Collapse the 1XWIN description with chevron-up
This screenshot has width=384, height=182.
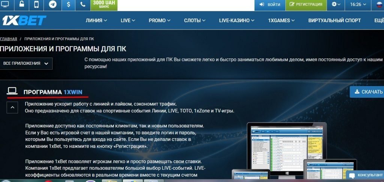(12, 107)
